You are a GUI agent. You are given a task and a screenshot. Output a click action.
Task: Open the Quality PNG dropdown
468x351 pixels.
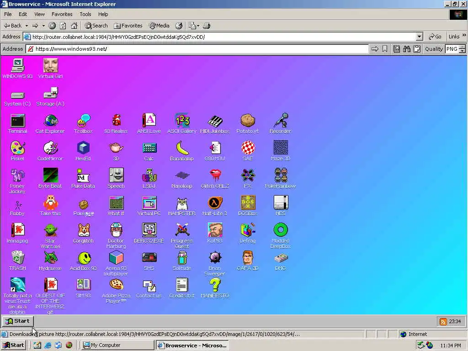pos(462,49)
